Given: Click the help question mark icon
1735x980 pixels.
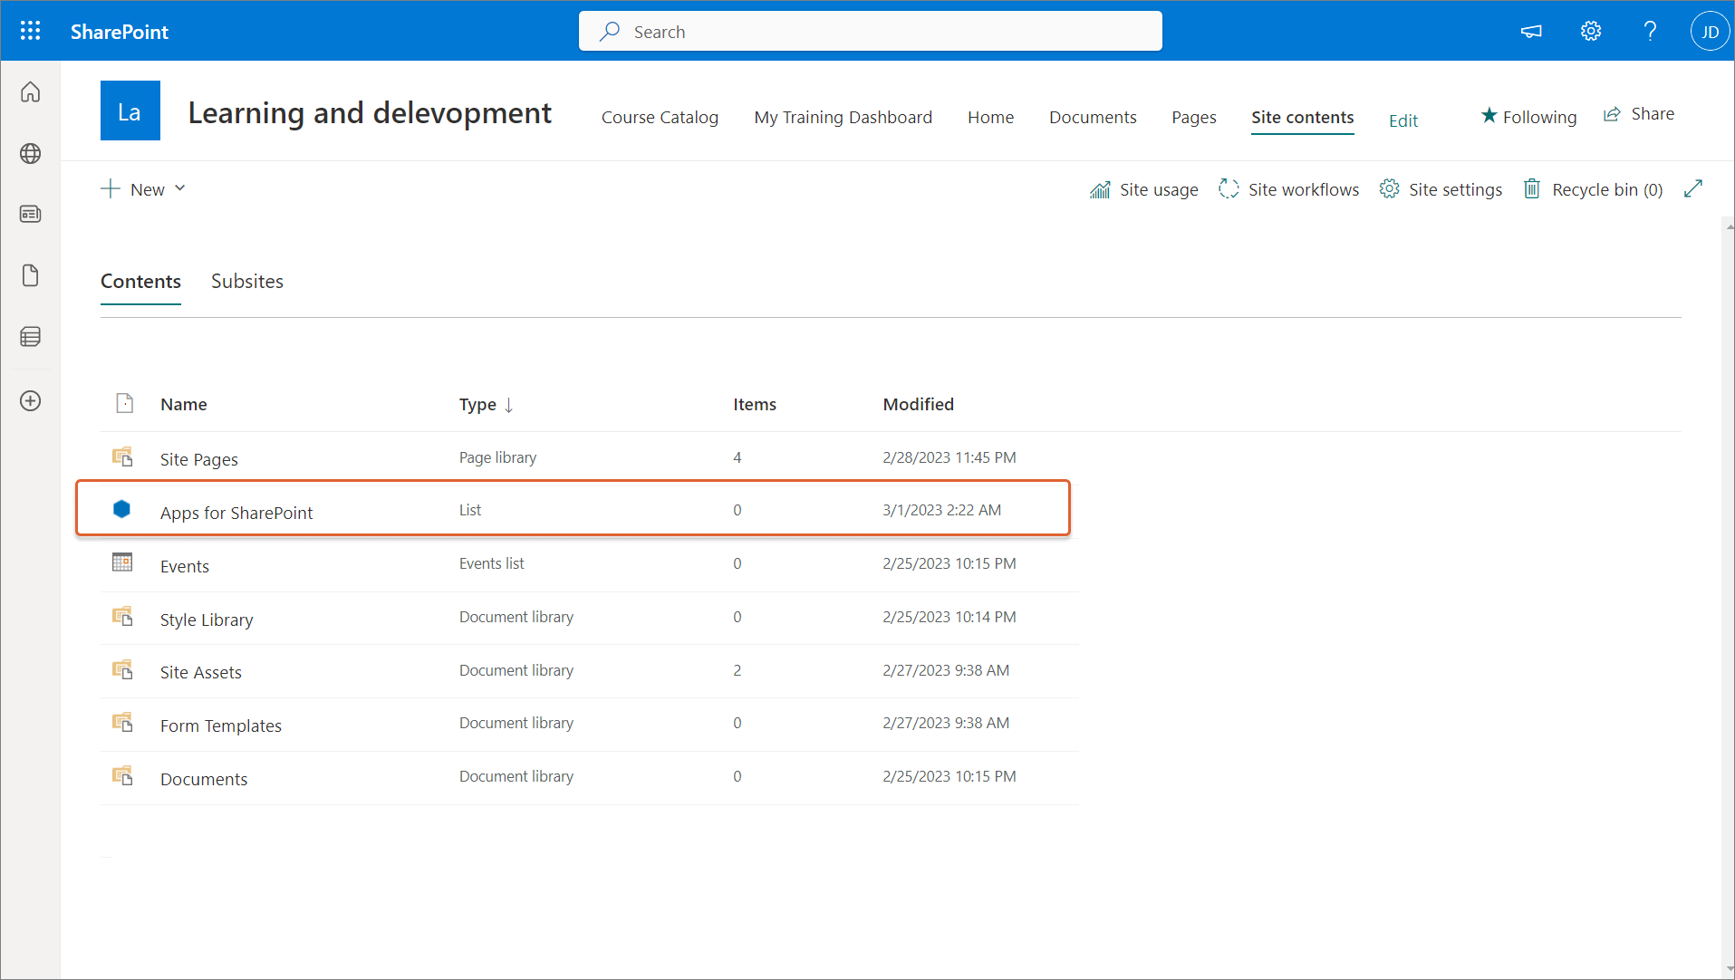Looking at the screenshot, I should point(1650,31).
